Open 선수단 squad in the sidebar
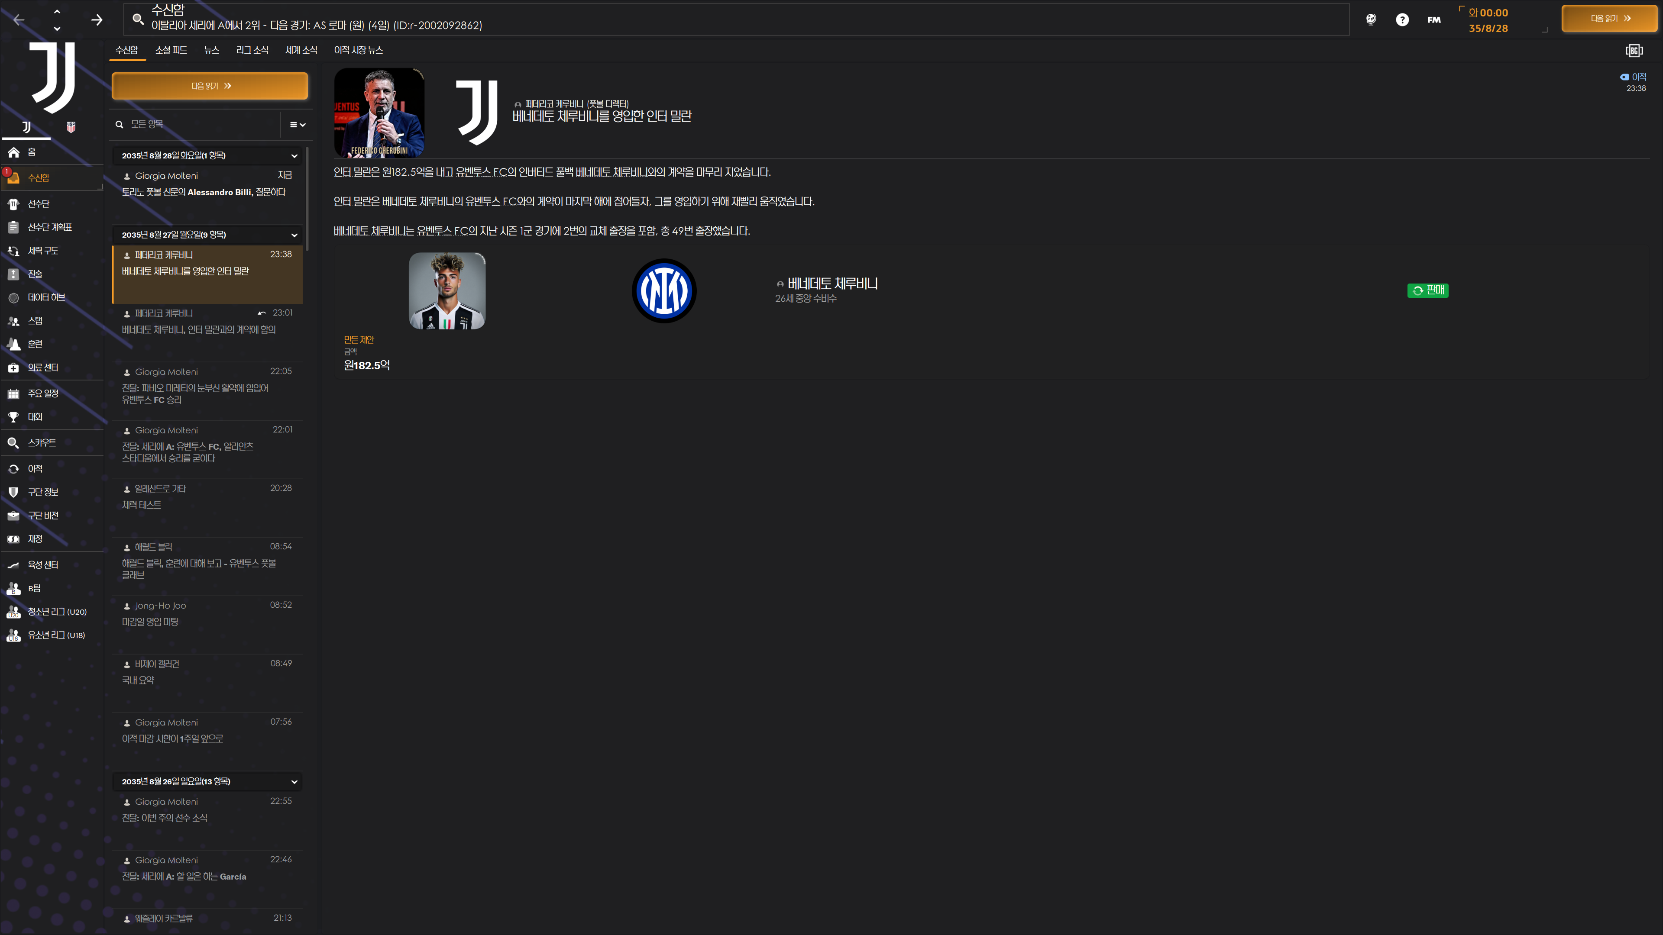Screen dimensions: 1663x935 pyautogui.click(x=52, y=204)
